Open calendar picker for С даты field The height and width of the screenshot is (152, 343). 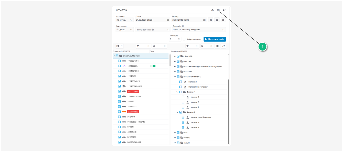(168, 20)
